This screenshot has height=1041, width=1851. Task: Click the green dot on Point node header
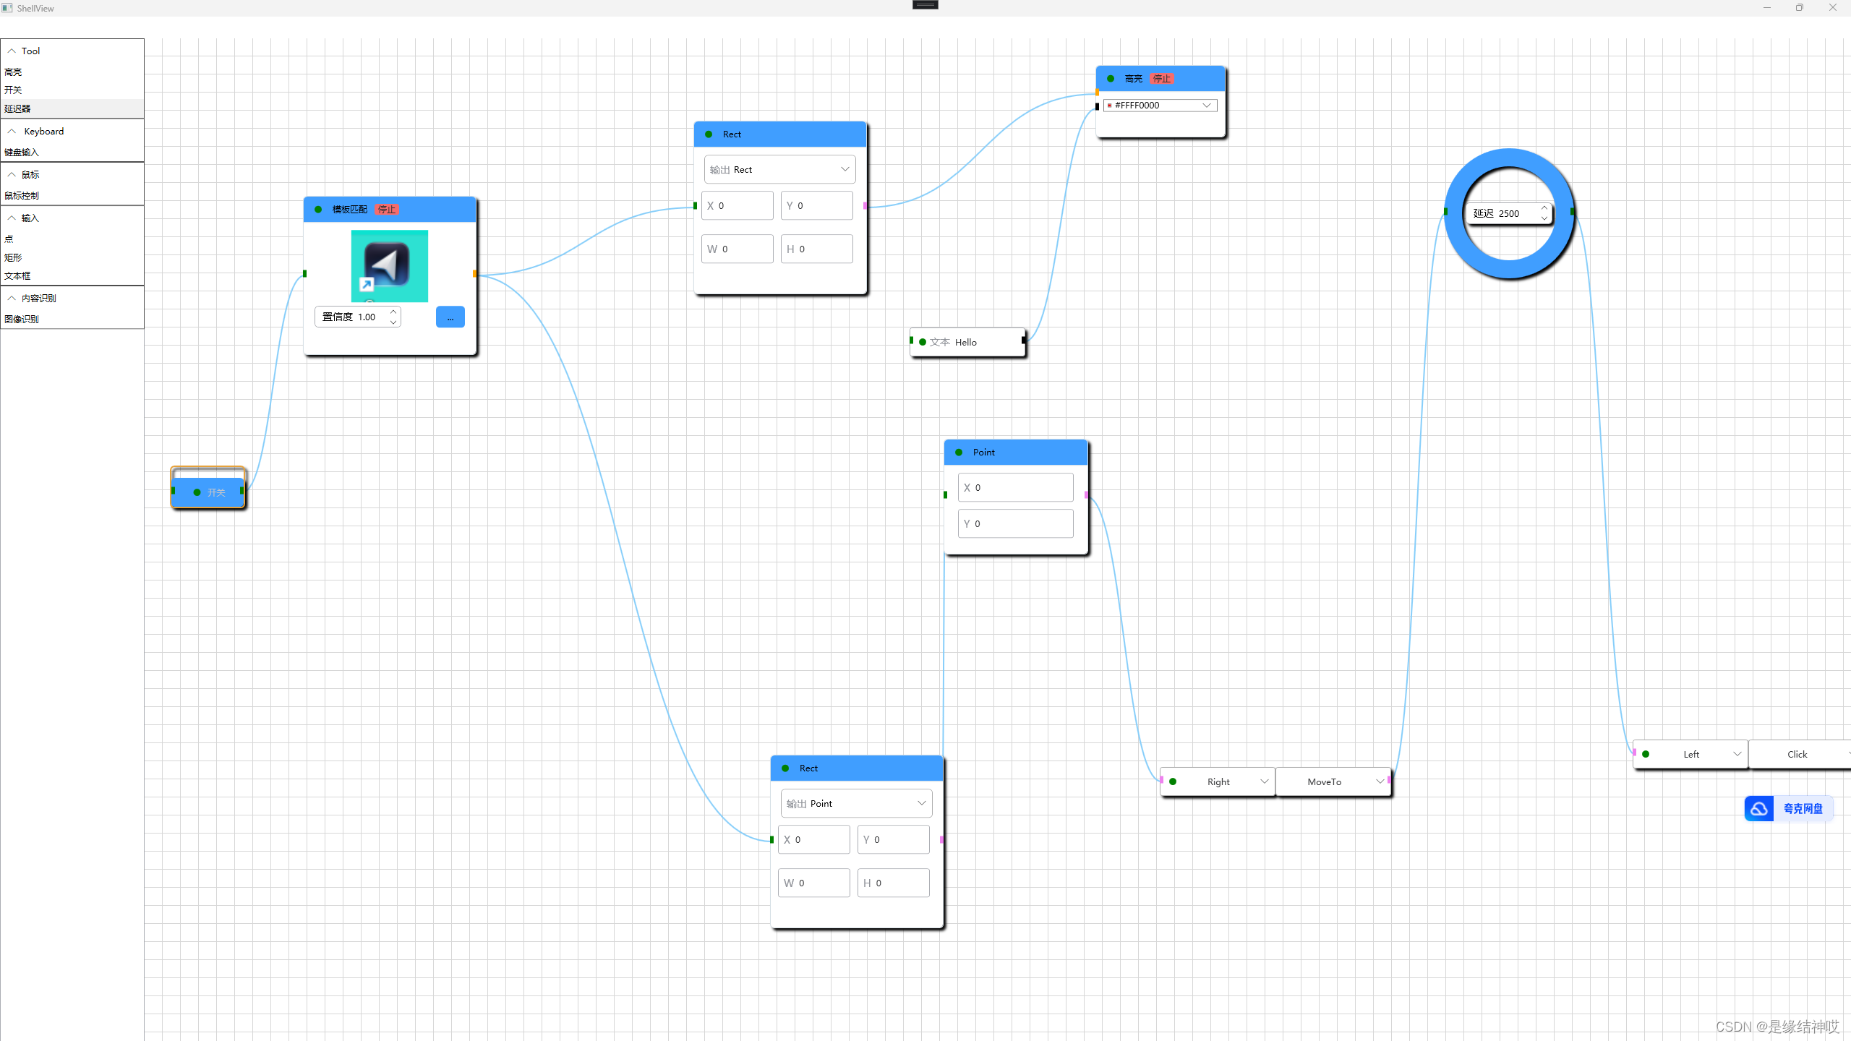[959, 453]
